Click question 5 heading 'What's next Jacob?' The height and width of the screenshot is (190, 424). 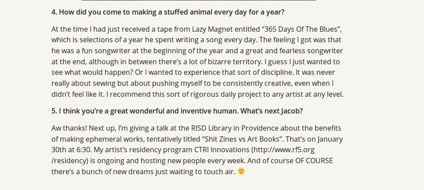177,111
